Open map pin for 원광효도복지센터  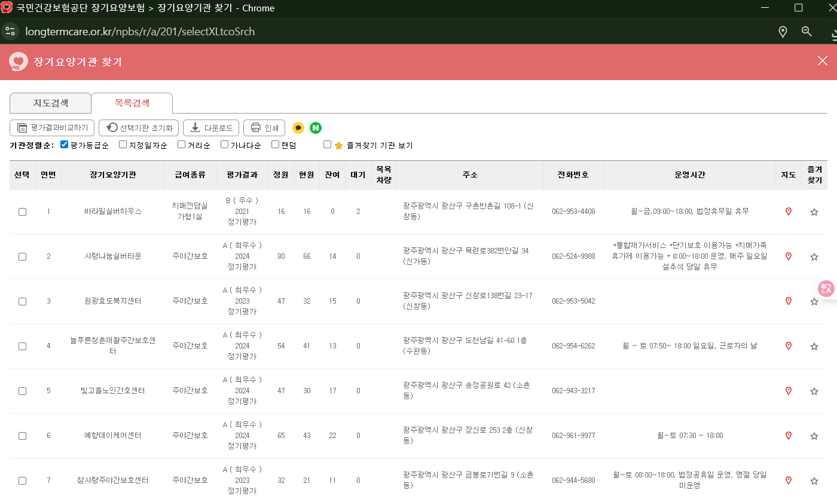point(788,301)
